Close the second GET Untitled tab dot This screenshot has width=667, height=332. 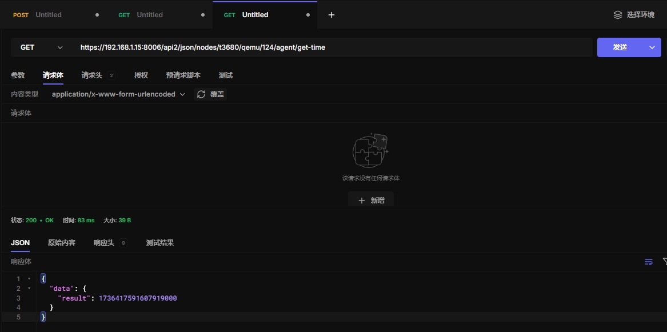pos(203,15)
